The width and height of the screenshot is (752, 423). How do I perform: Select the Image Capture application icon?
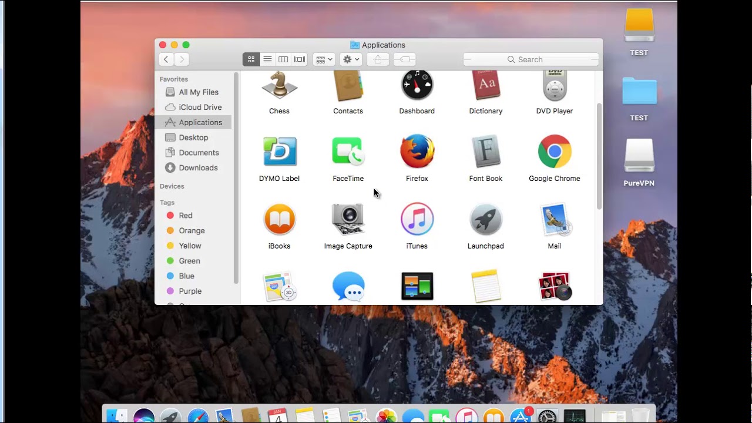click(x=348, y=219)
